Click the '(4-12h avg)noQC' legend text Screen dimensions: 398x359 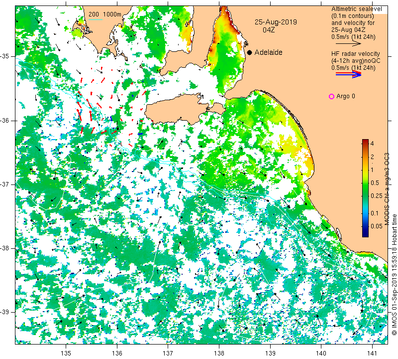click(x=356, y=61)
